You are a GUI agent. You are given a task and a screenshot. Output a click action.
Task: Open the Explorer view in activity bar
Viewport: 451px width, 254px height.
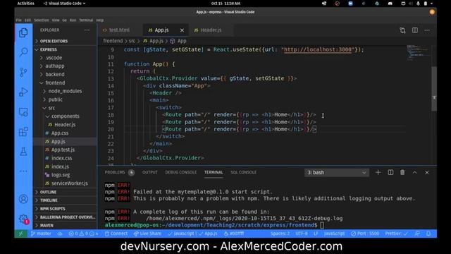click(x=23, y=33)
